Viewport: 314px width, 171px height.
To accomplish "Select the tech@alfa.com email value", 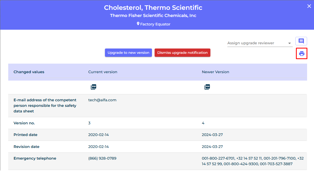I will click(102, 100).
